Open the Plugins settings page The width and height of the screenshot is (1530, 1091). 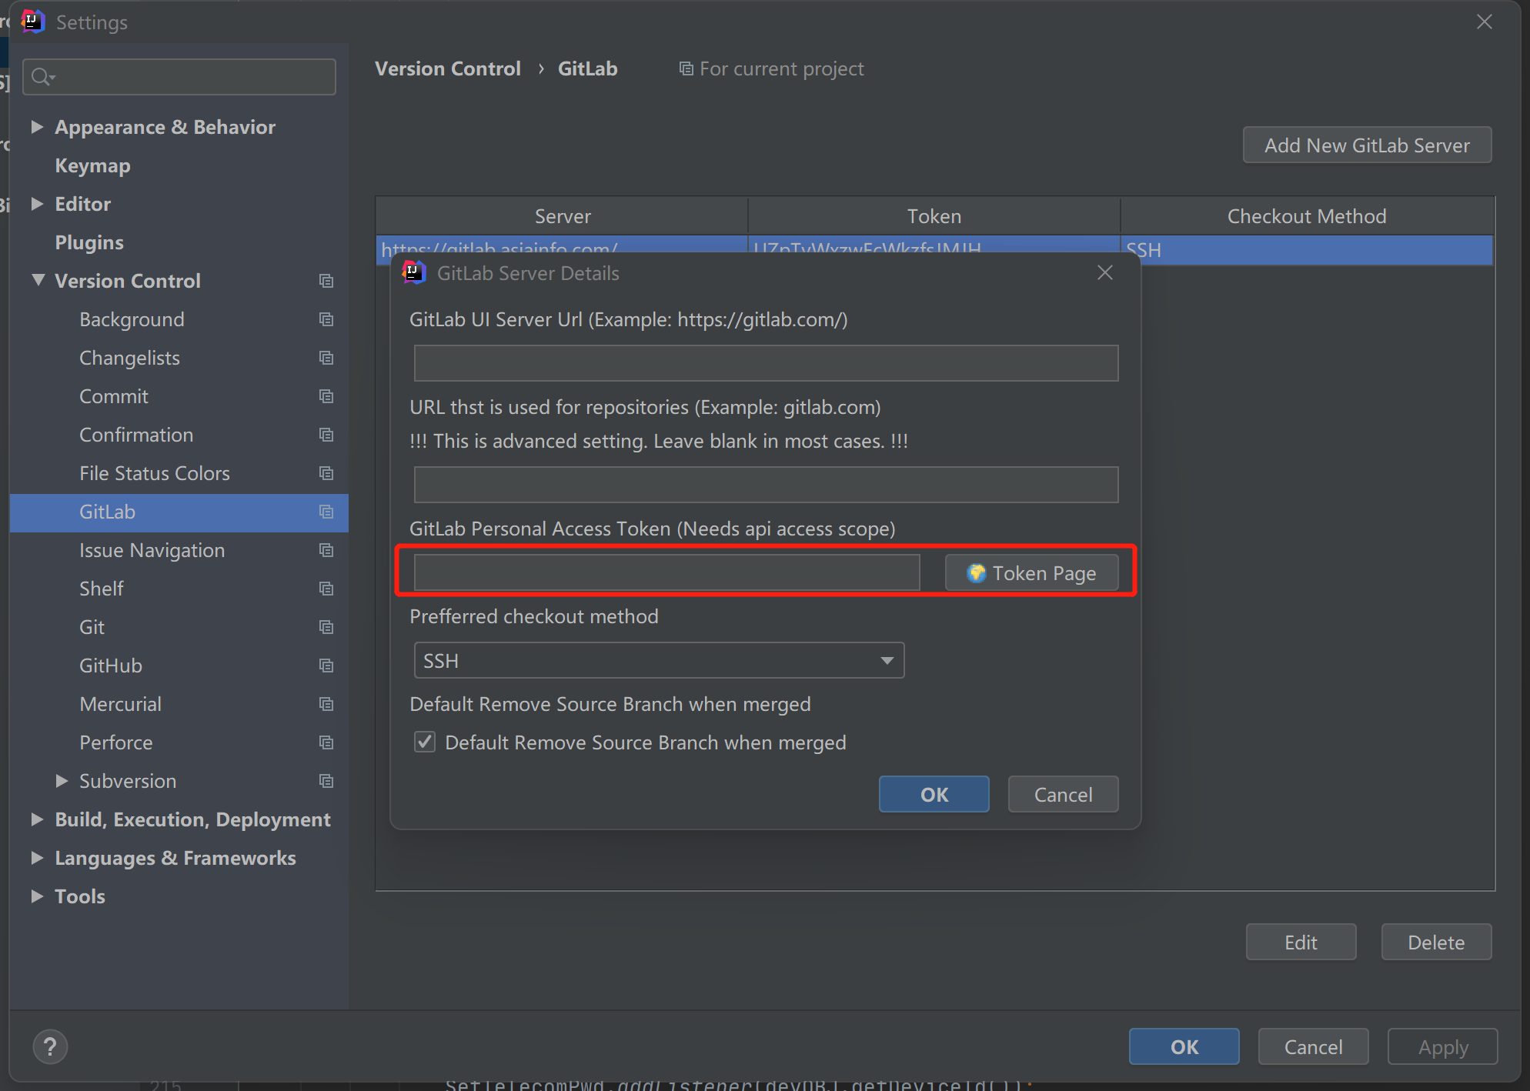(x=89, y=243)
